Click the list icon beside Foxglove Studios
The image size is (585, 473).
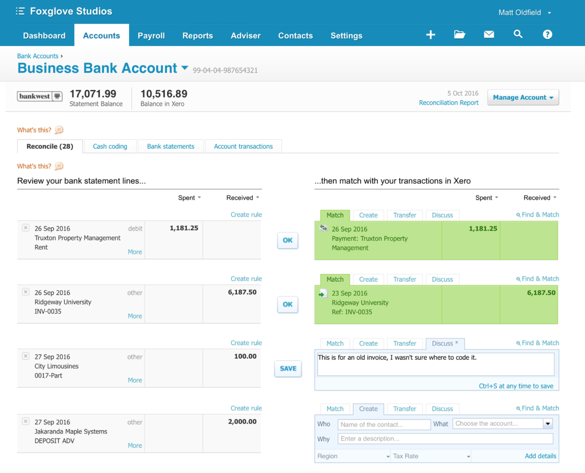[x=20, y=11]
